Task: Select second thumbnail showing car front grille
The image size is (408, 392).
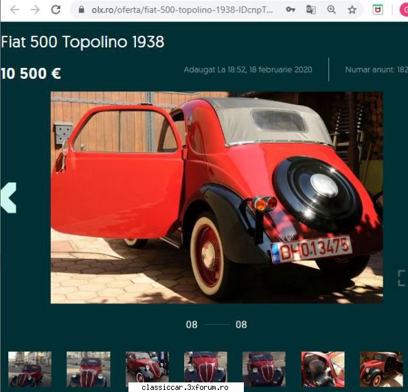Action: [89, 369]
